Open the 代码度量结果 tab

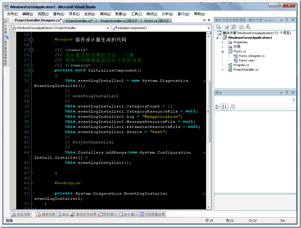coord(152,214)
